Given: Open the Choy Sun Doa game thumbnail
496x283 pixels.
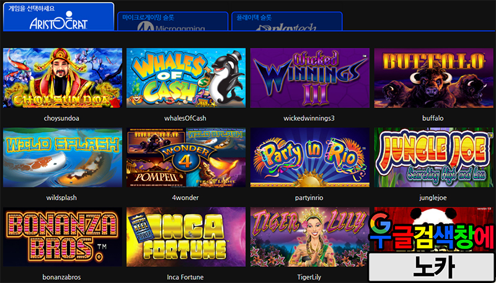Looking at the screenshot, I should coord(63,78).
